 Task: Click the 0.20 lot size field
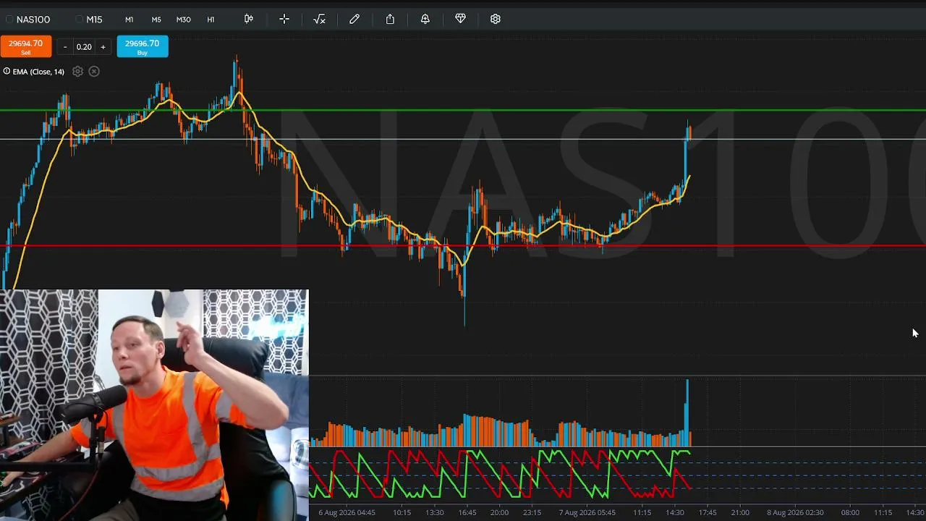click(x=84, y=47)
